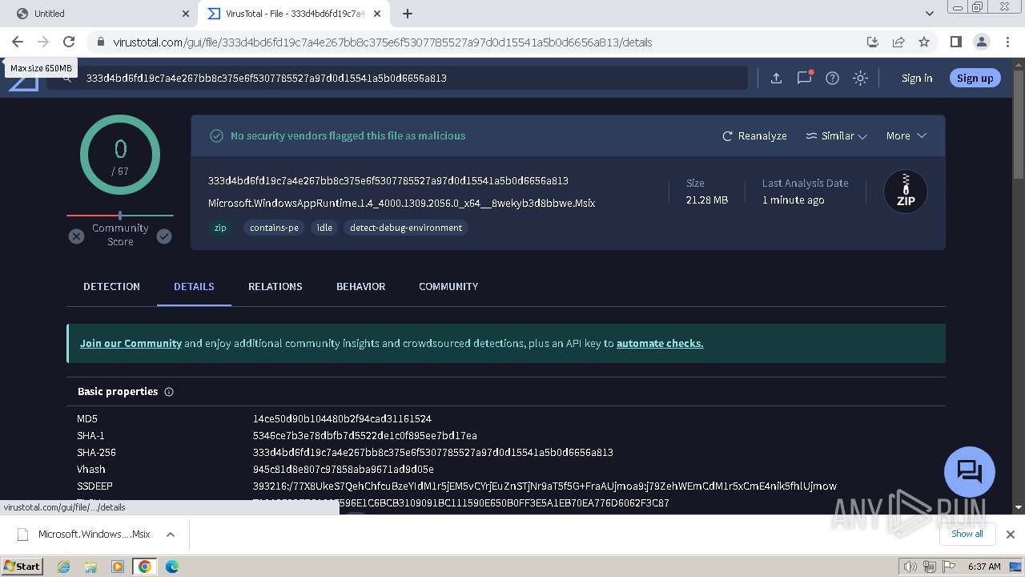
Task: Open the Chrome profile icon
Action: (981, 42)
